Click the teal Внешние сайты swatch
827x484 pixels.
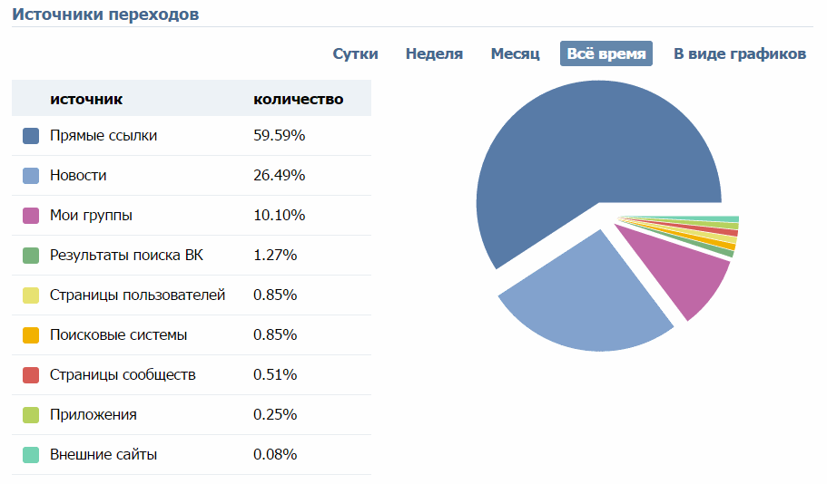click(x=31, y=455)
